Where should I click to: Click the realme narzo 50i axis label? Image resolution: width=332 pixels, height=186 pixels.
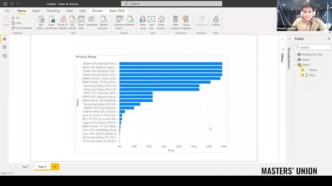(x=100, y=112)
